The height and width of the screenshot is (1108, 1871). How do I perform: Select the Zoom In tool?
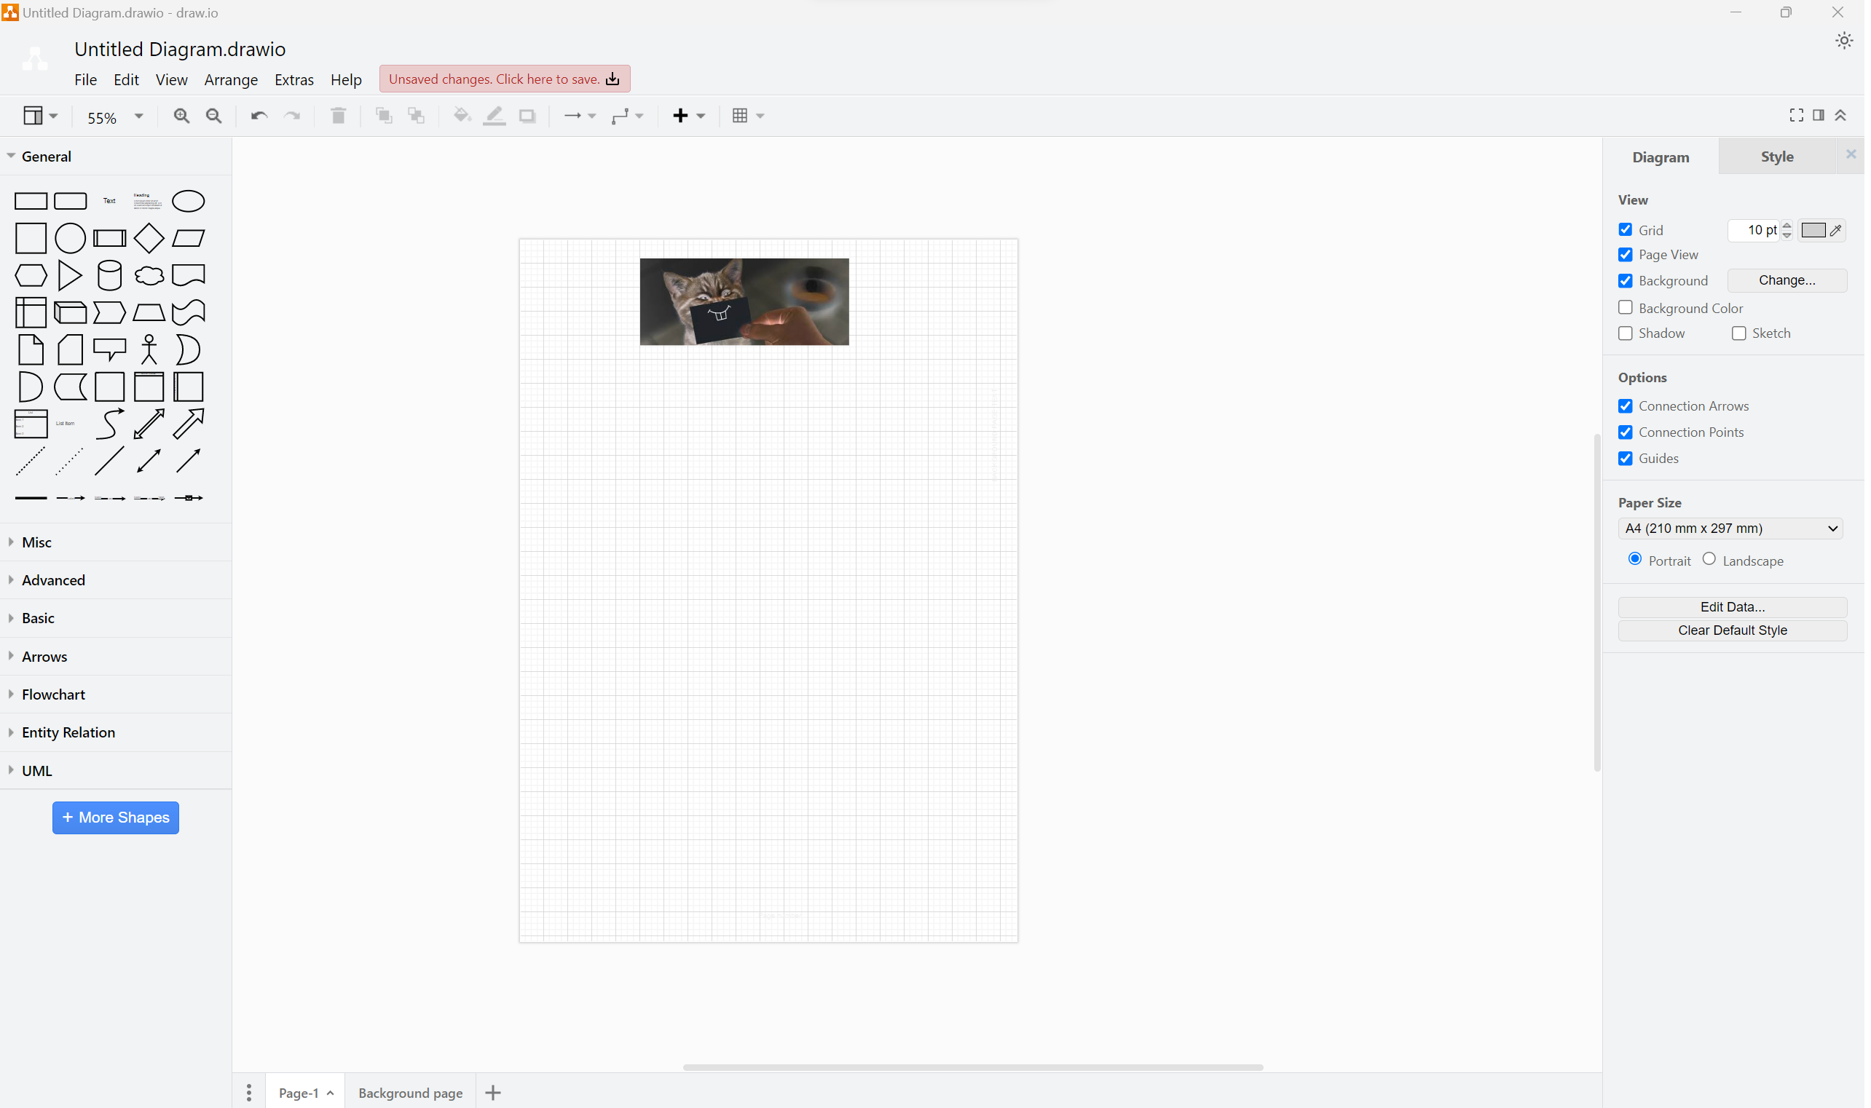tap(181, 116)
